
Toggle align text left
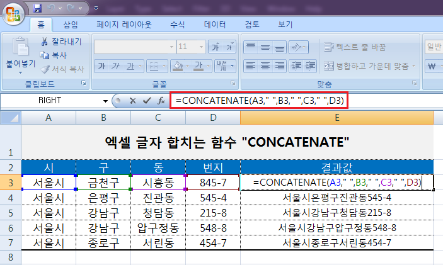tap(251, 66)
